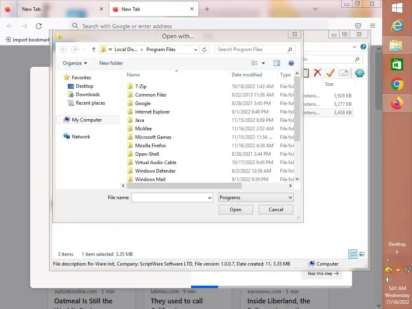The image size is (412, 309).
Task: Click the Open button
Action: tap(235, 209)
